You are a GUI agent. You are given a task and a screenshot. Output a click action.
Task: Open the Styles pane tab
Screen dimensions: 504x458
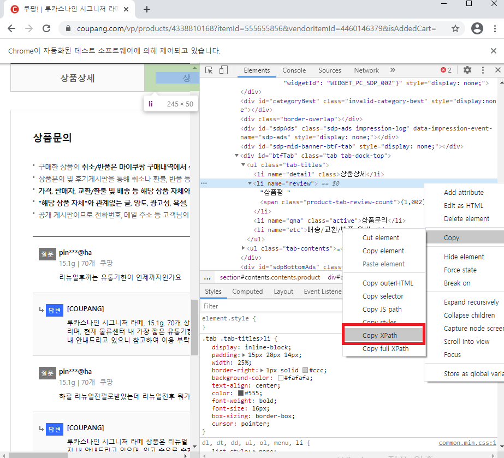[213, 292]
